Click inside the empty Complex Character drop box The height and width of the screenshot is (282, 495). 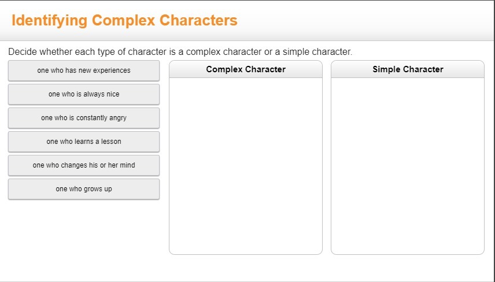tap(246, 166)
